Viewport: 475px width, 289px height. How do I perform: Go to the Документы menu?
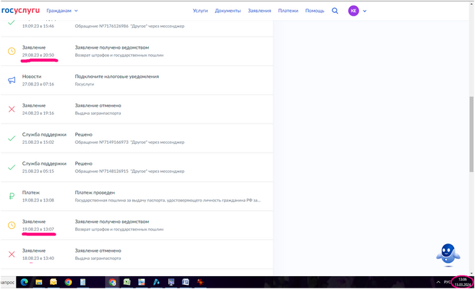tap(228, 11)
